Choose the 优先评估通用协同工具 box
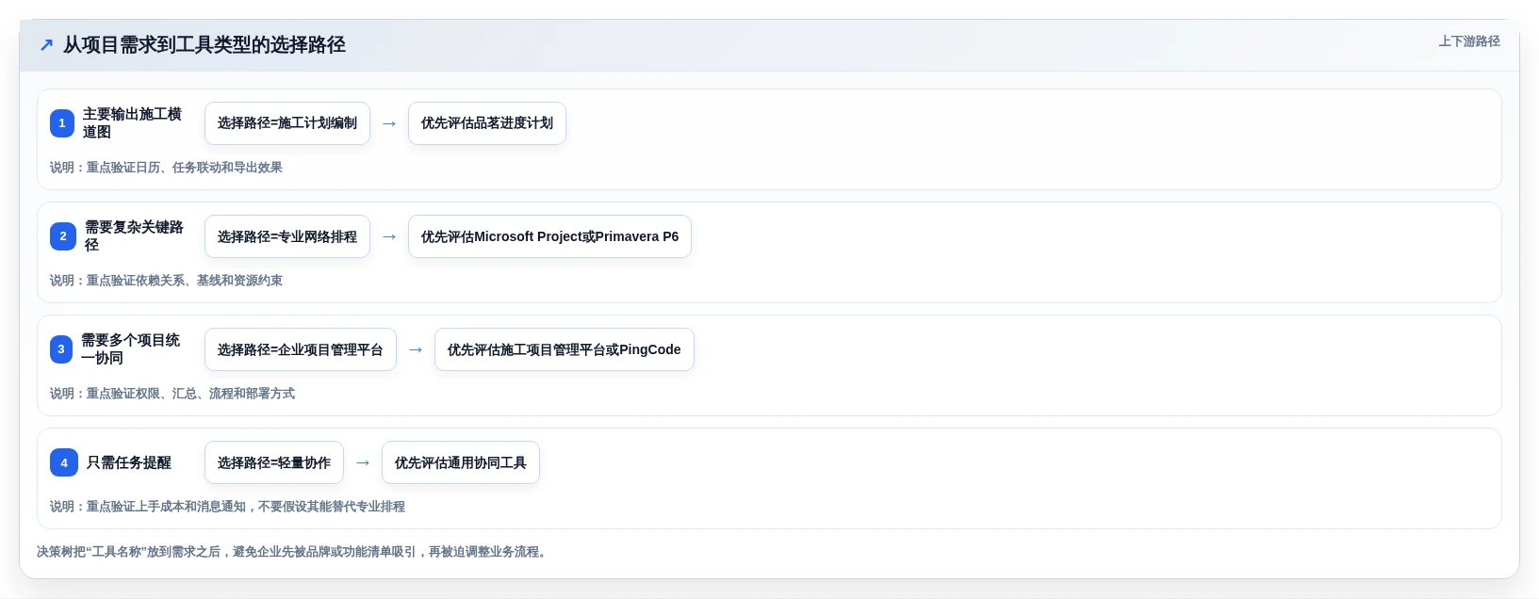 [461, 462]
